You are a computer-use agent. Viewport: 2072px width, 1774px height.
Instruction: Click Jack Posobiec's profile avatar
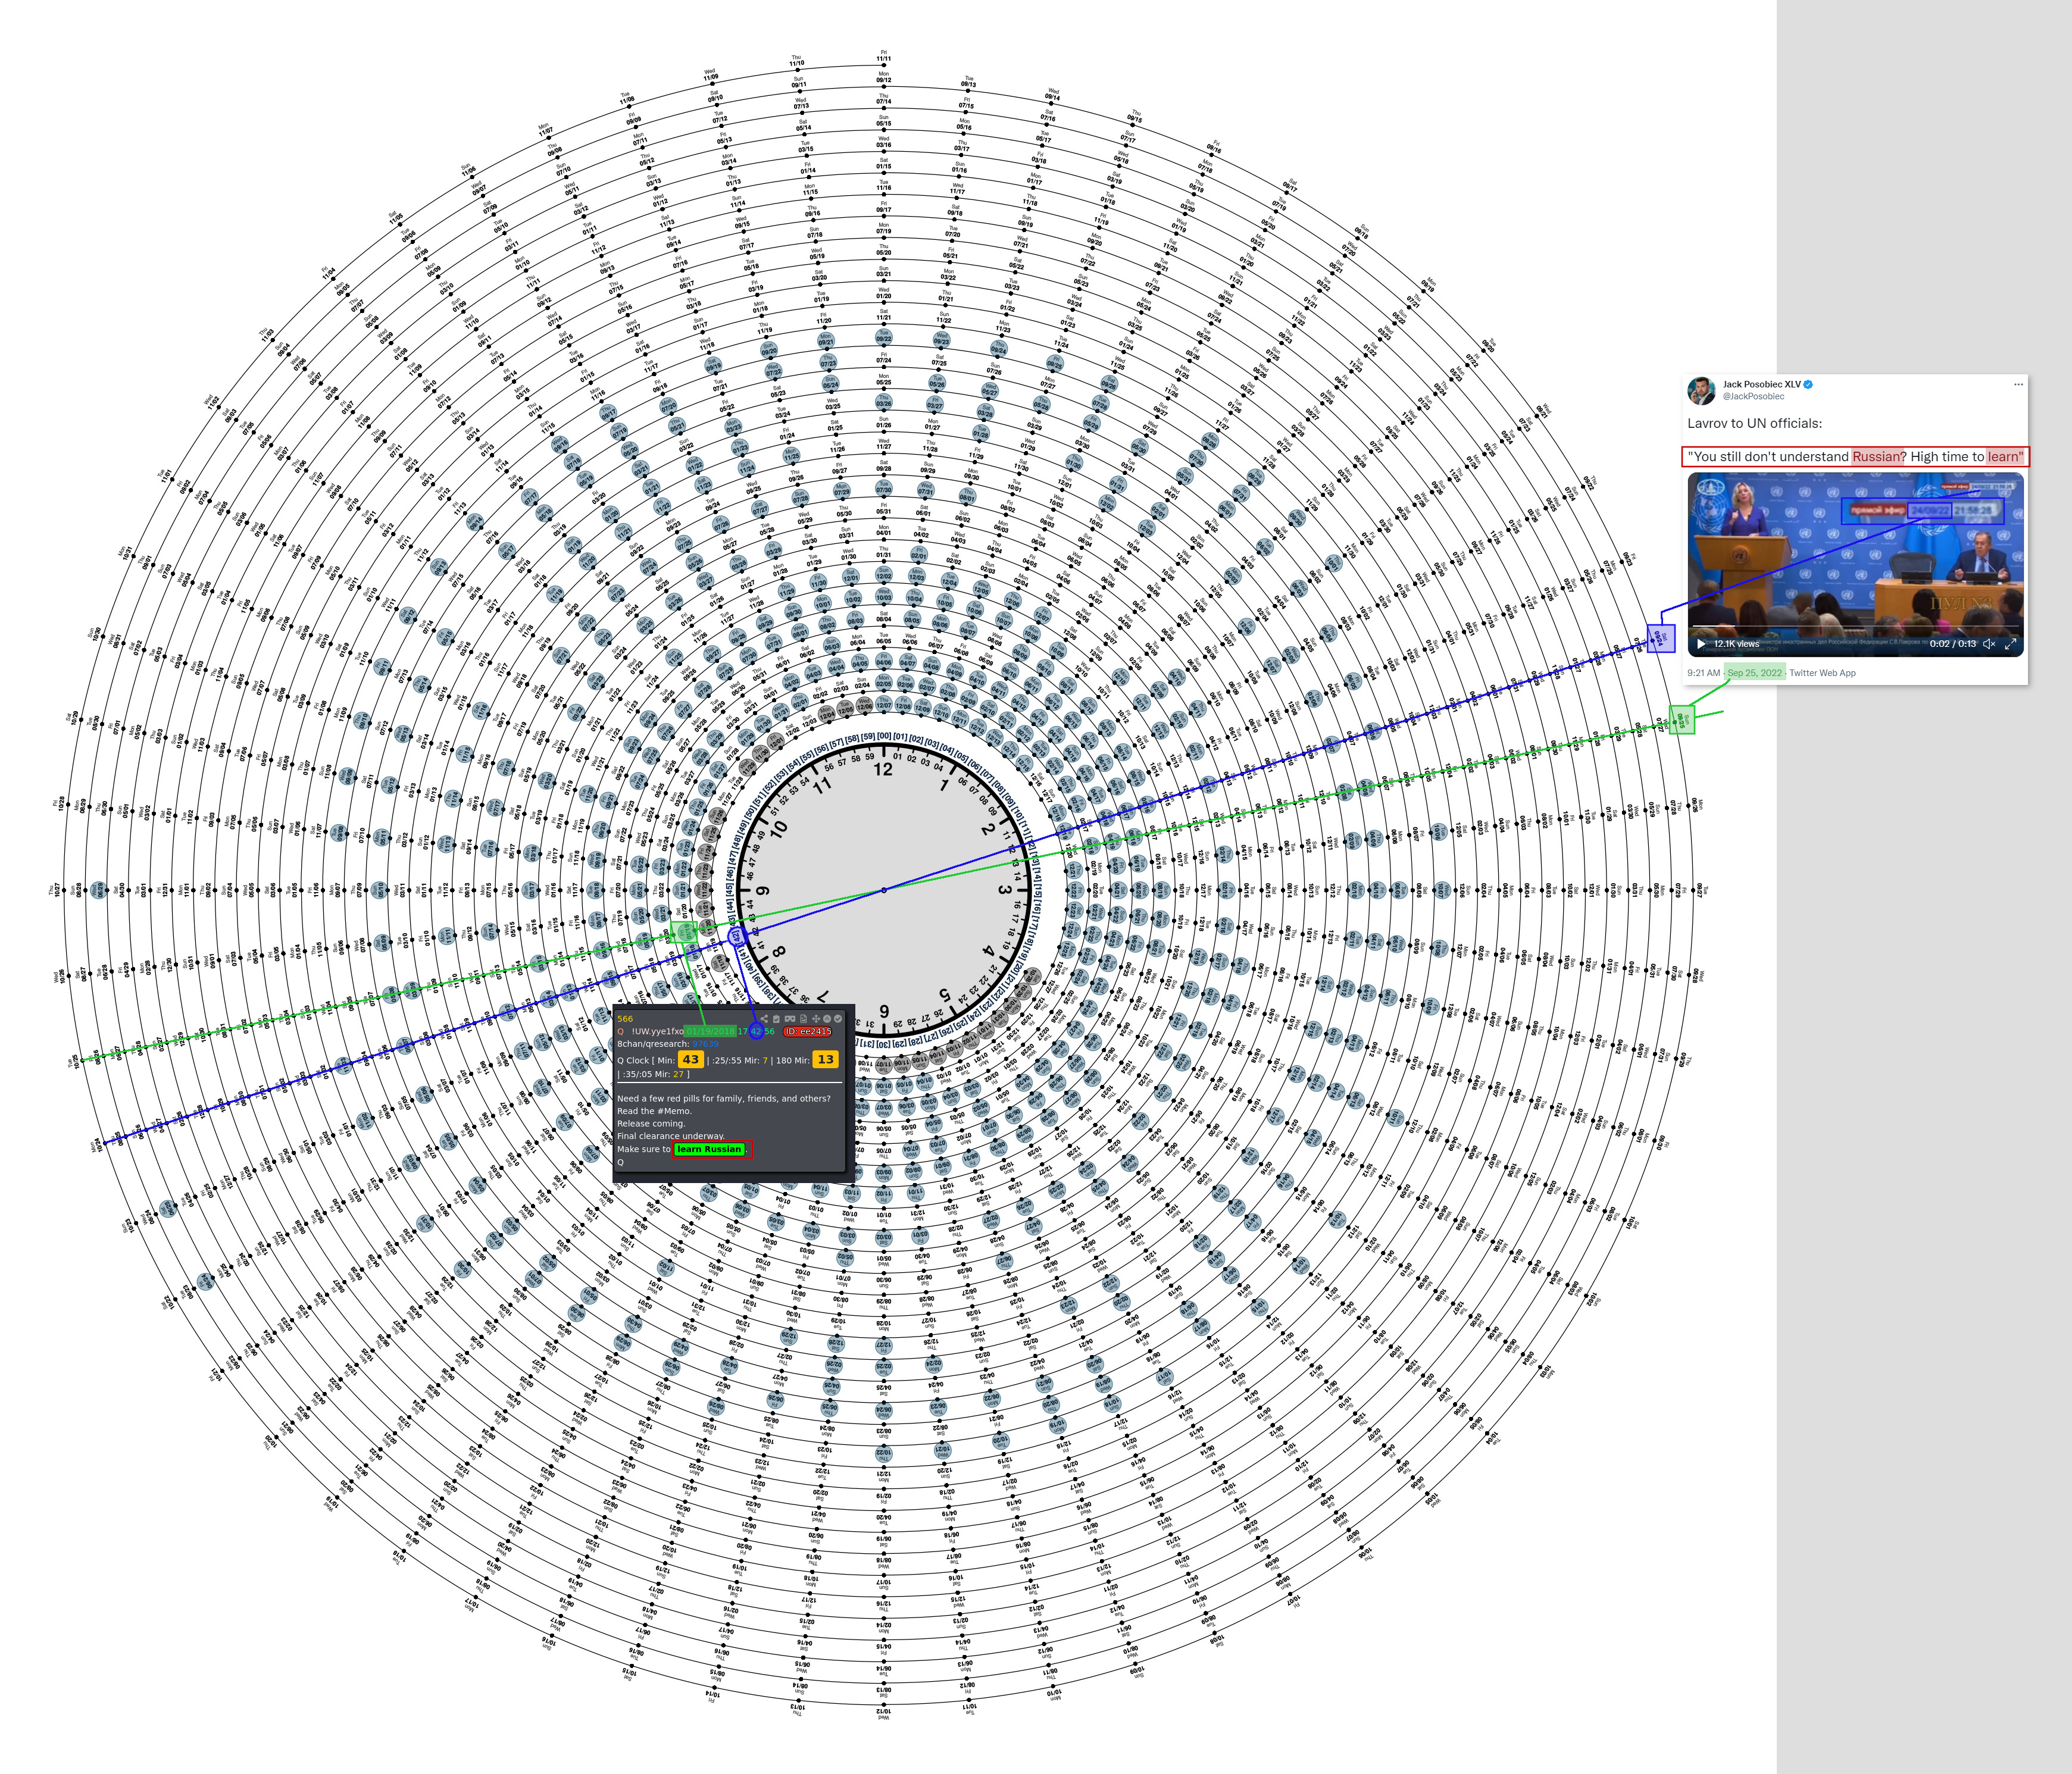pyautogui.click(x=1702, y=391)
